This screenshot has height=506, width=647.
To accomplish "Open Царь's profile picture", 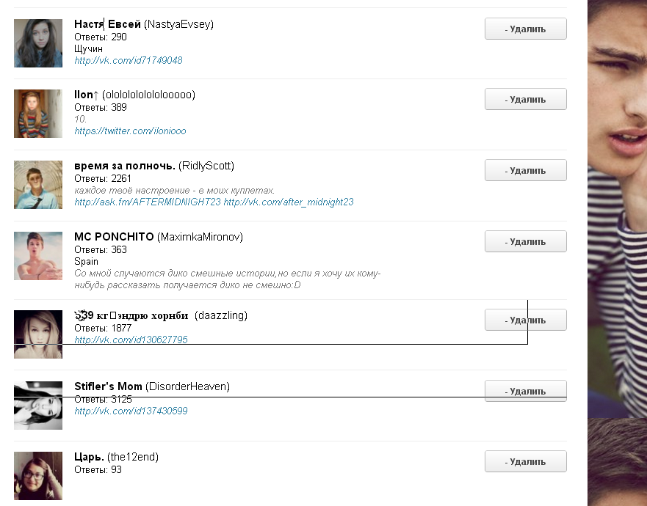I will tap(38, 476).
